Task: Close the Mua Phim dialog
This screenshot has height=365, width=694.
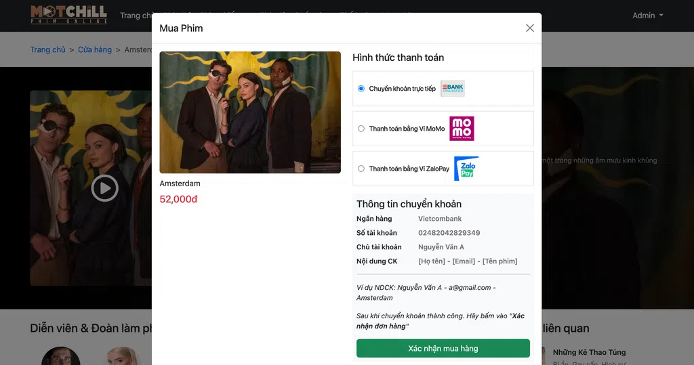Action: point(530,28)
